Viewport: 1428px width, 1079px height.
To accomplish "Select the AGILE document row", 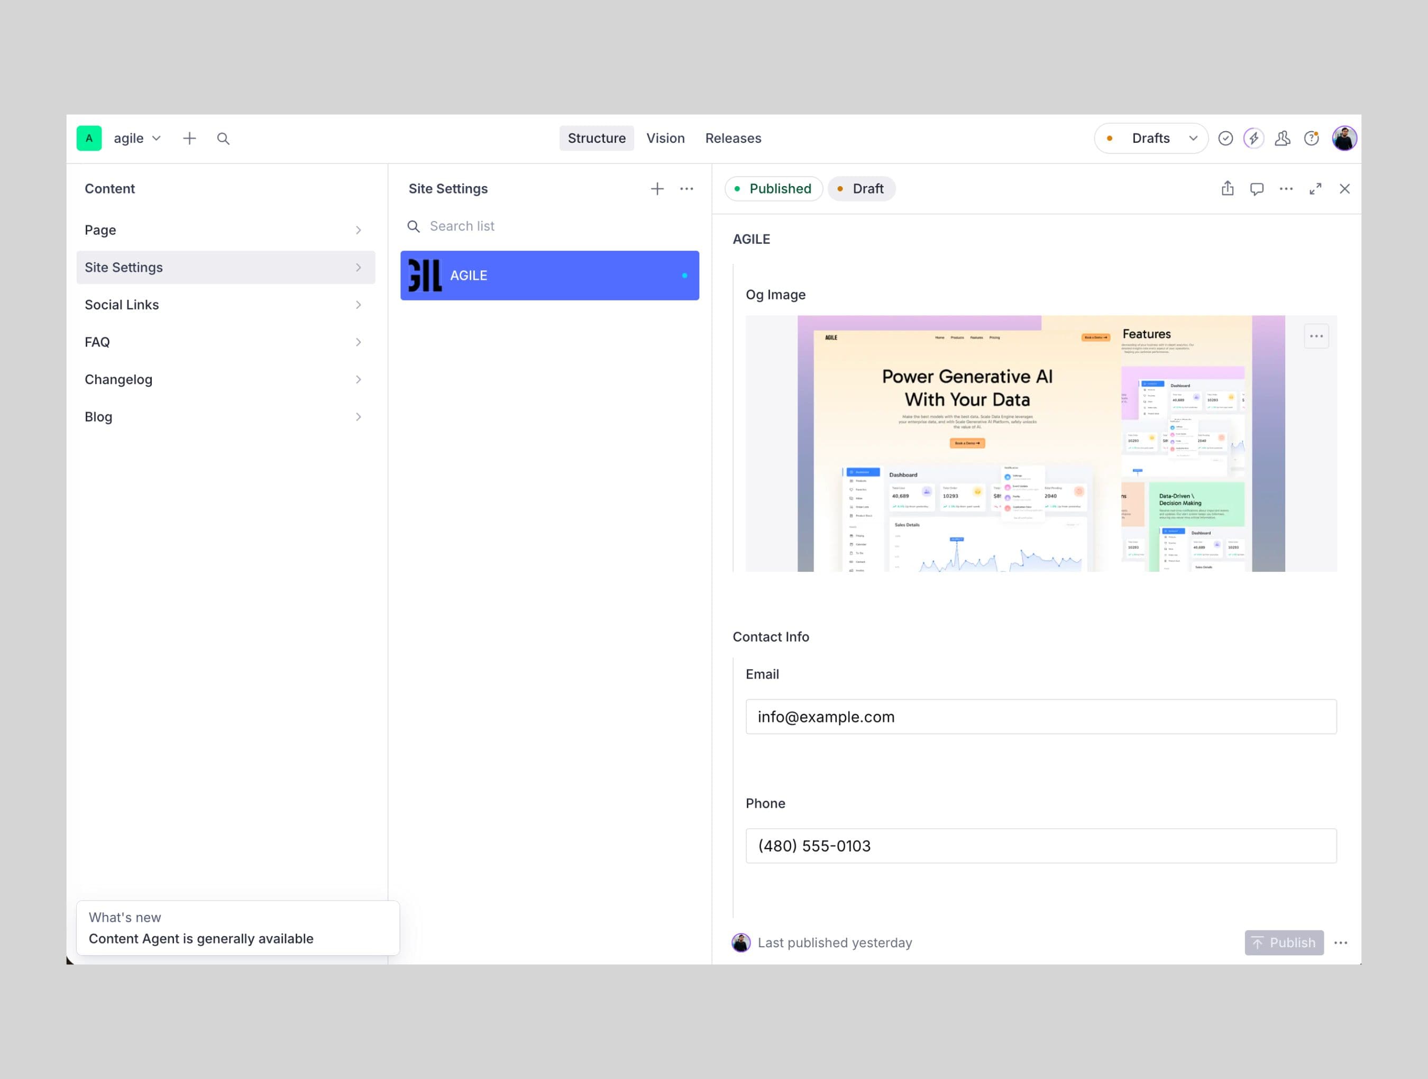I will click(x=550, y=276).
